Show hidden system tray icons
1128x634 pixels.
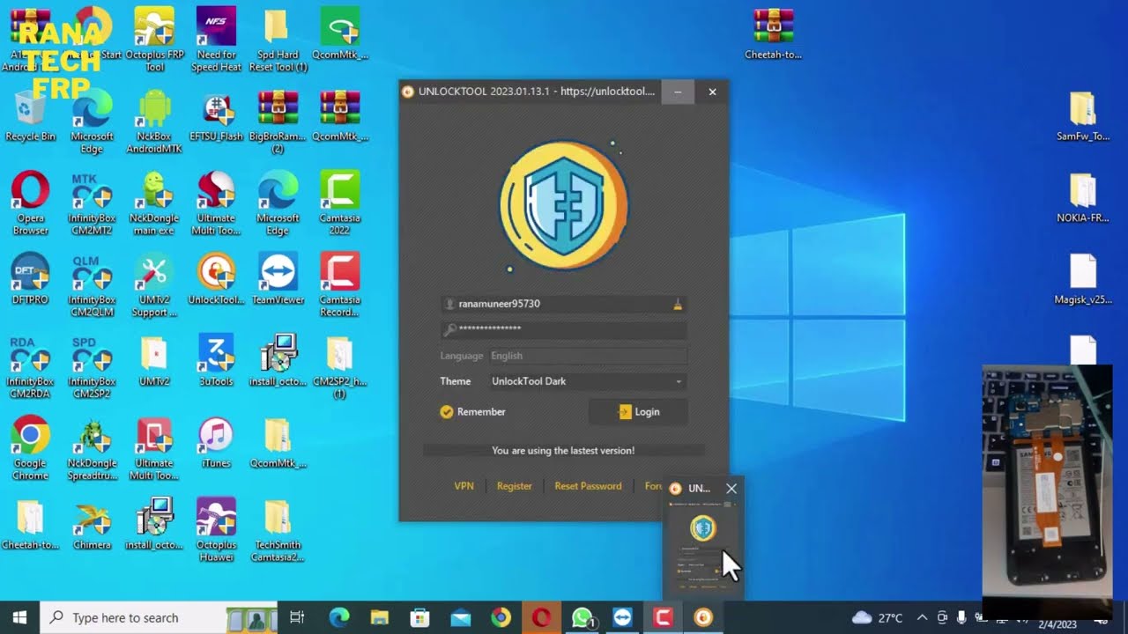tap(922, 617)
